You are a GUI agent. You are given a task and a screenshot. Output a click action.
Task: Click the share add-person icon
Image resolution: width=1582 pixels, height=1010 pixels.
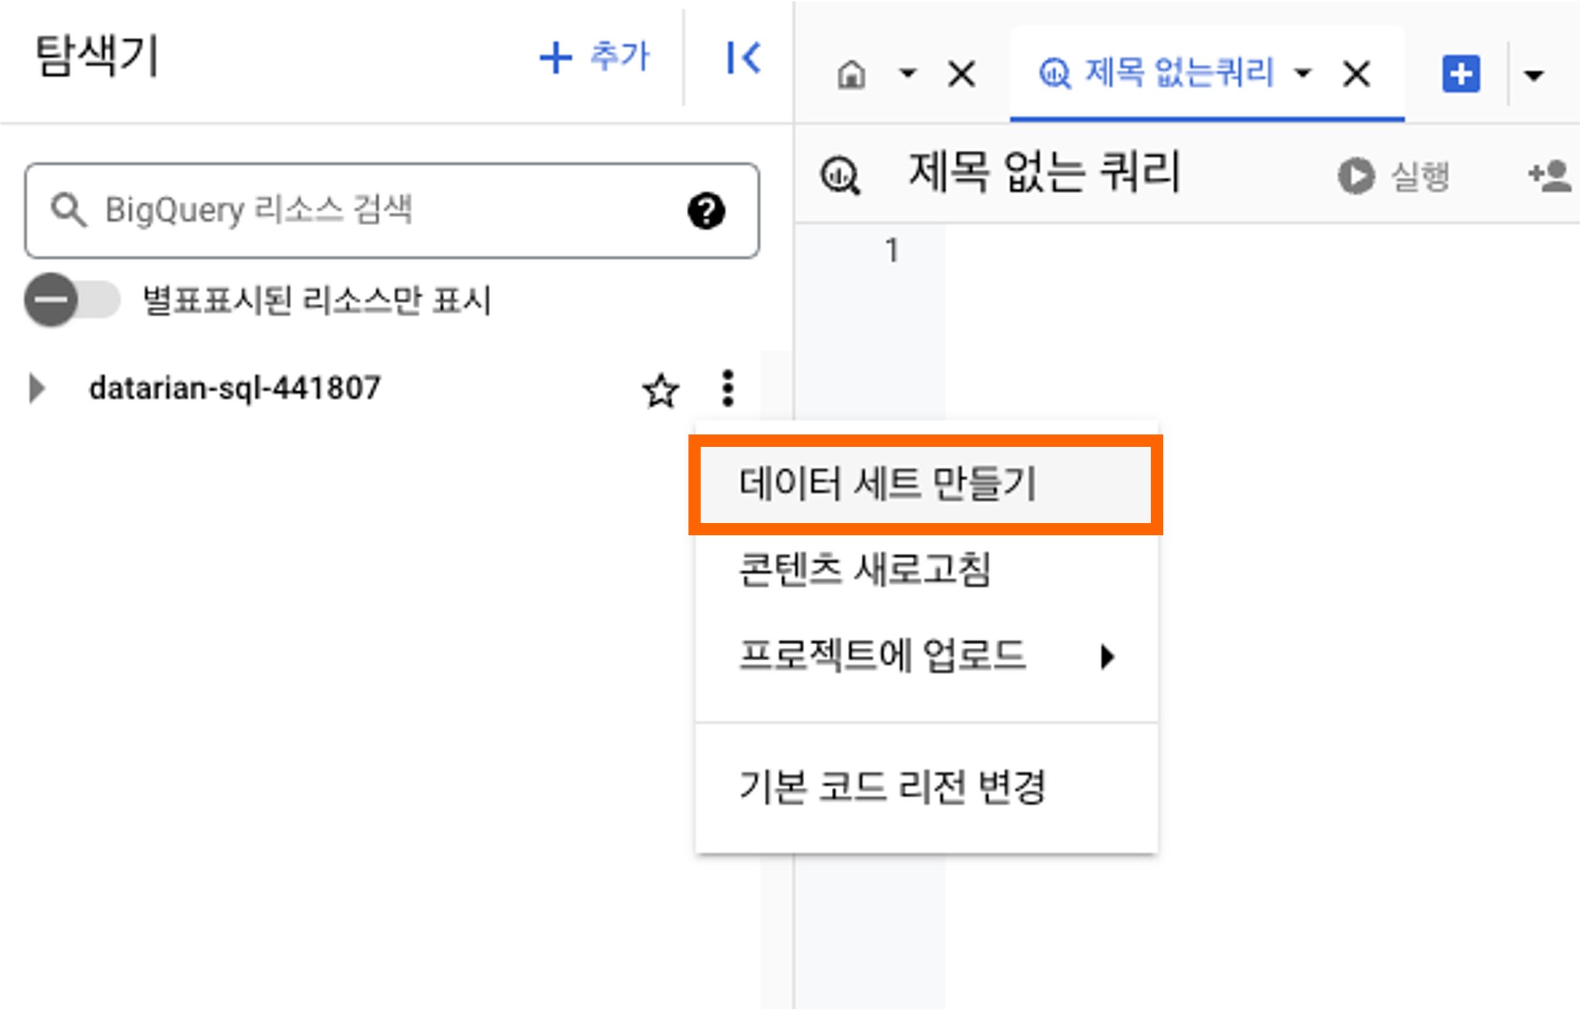point(1550,175)
